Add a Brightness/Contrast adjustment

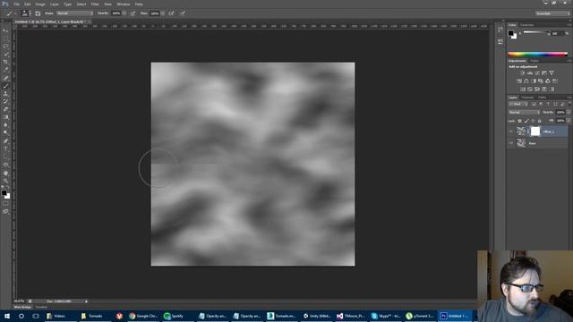coord(522,73)
